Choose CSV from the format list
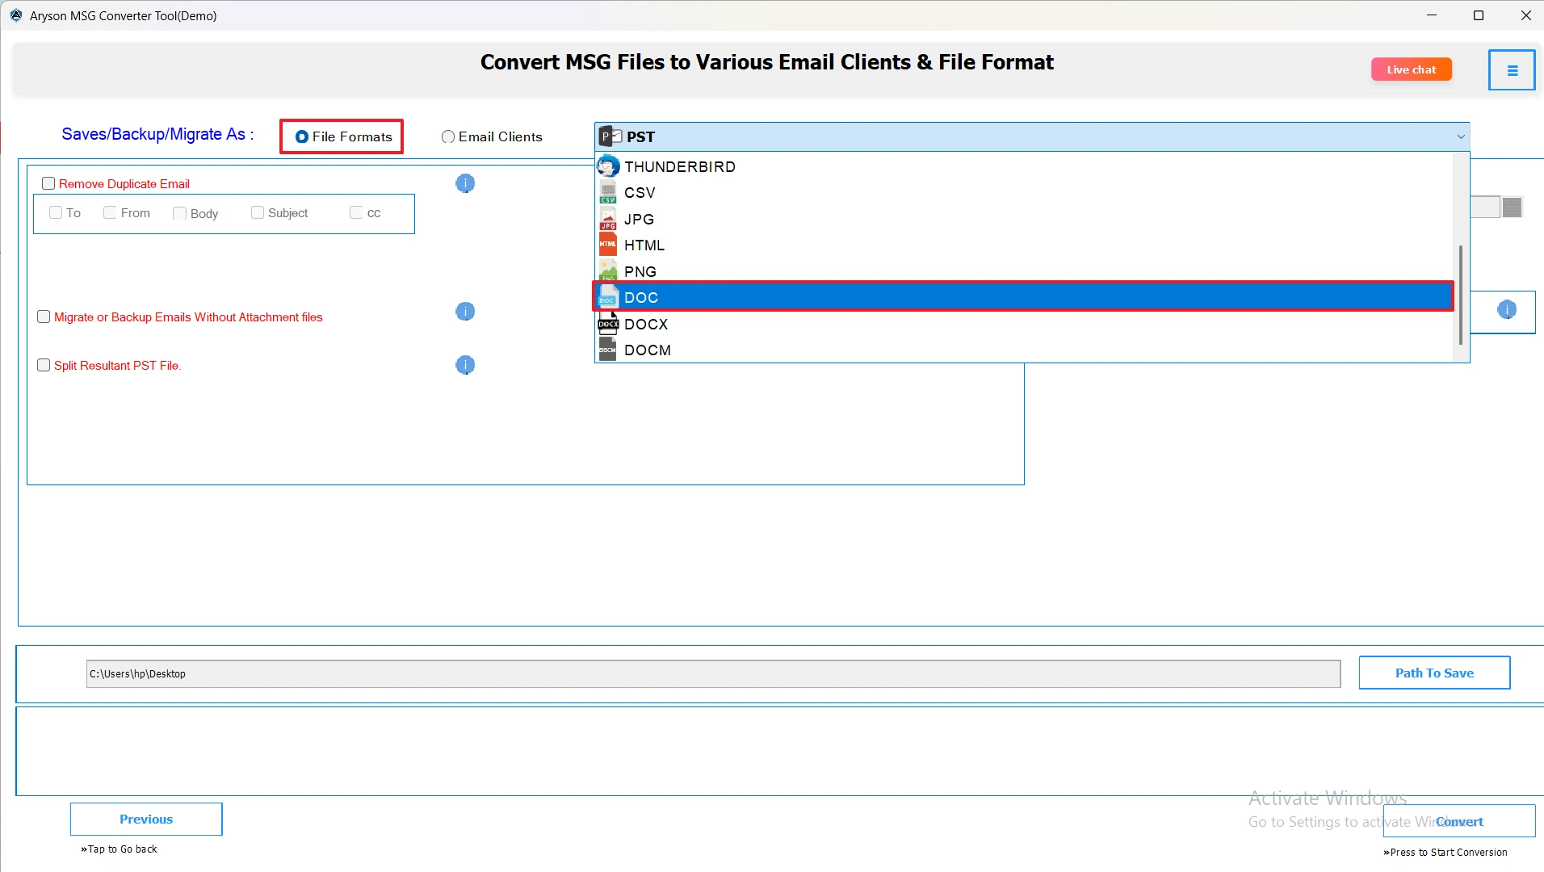Viewport: 1544px width, 872px height. (1023, 193)
